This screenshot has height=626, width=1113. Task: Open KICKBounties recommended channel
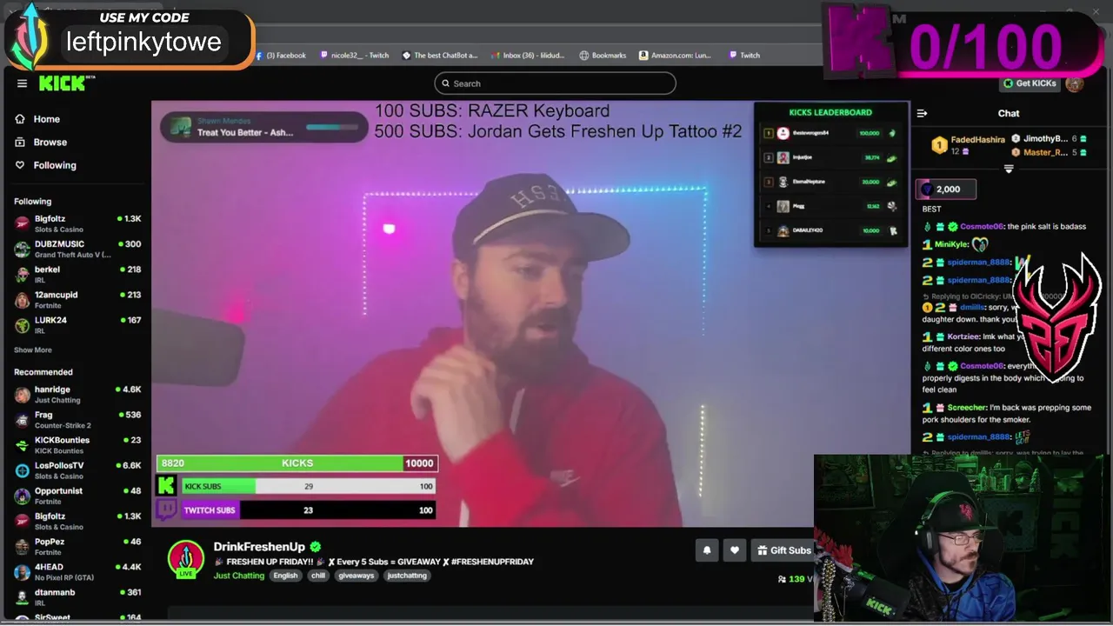(77, 445)
